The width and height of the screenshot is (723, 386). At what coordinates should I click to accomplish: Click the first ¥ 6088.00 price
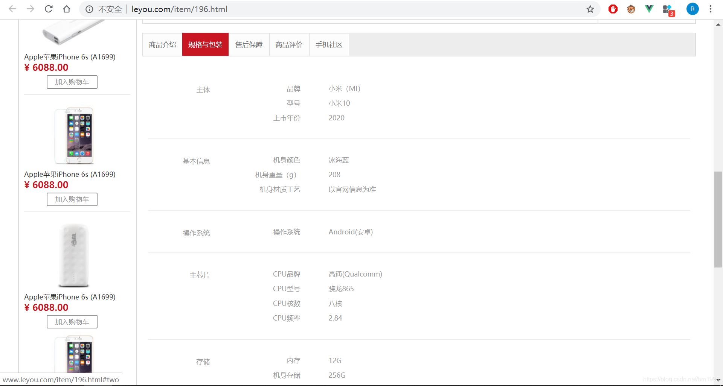[46, 68]
